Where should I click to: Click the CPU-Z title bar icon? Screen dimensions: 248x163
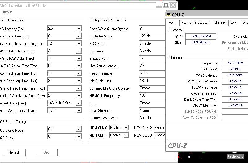click(169, 14)
